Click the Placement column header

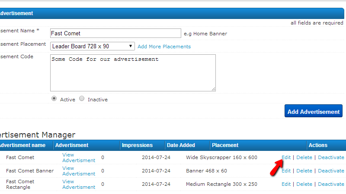tap(225, 145)
